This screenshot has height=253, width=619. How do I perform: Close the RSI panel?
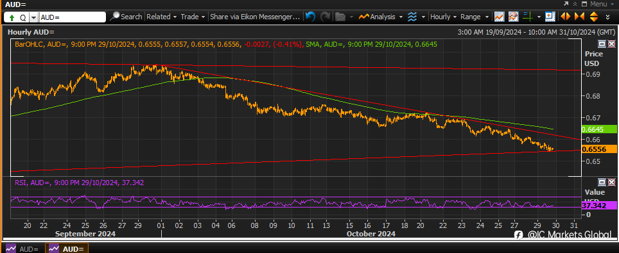(611, 182)
